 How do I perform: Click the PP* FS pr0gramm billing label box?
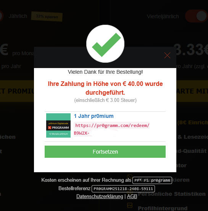point(152,180)
